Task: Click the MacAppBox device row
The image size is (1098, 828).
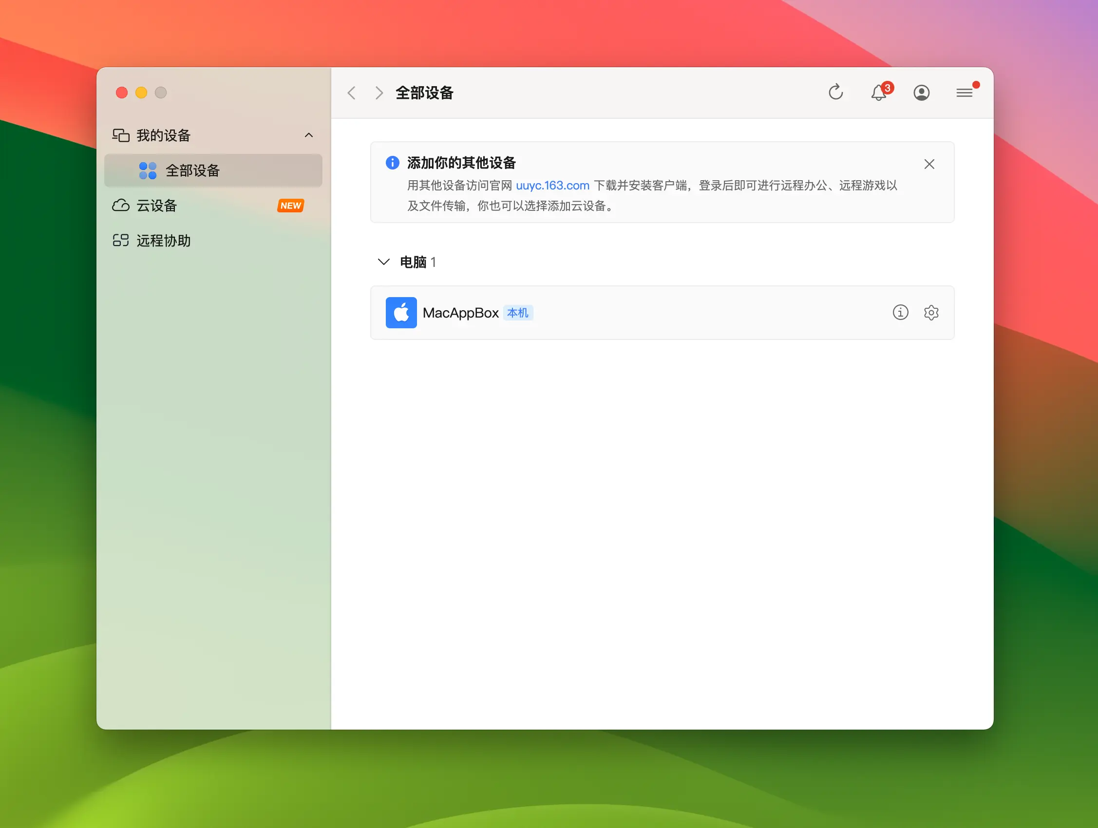Action: [x=695, y=312]
